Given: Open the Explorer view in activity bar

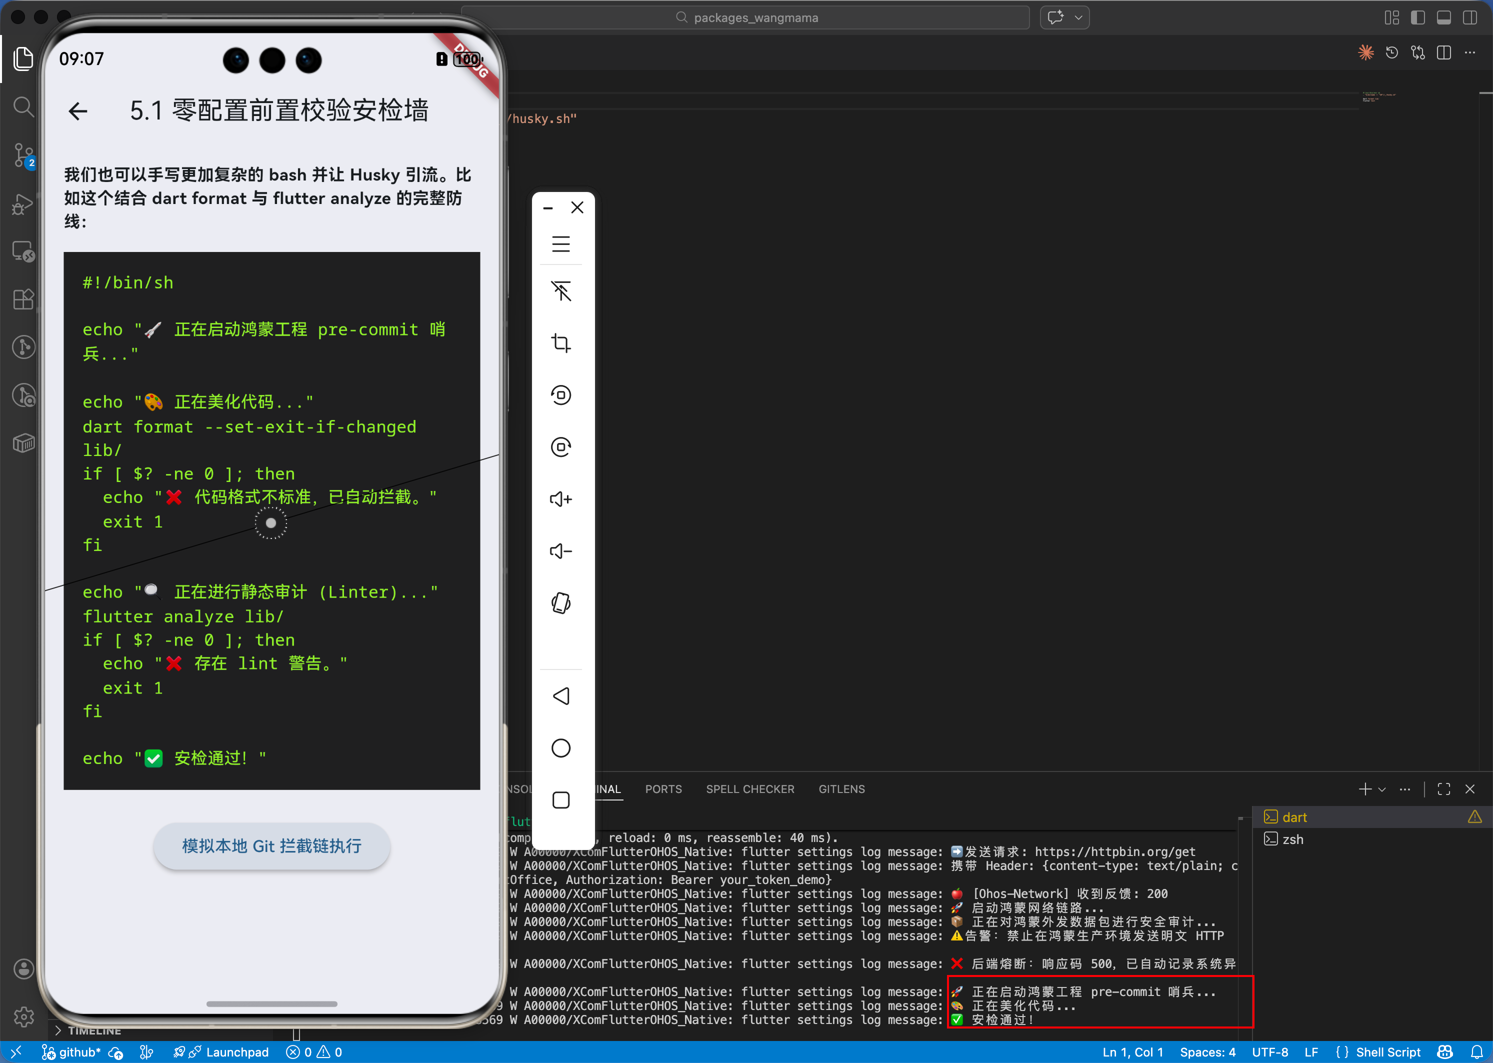Looking at the screenshot, I should (x=23, y=59).
